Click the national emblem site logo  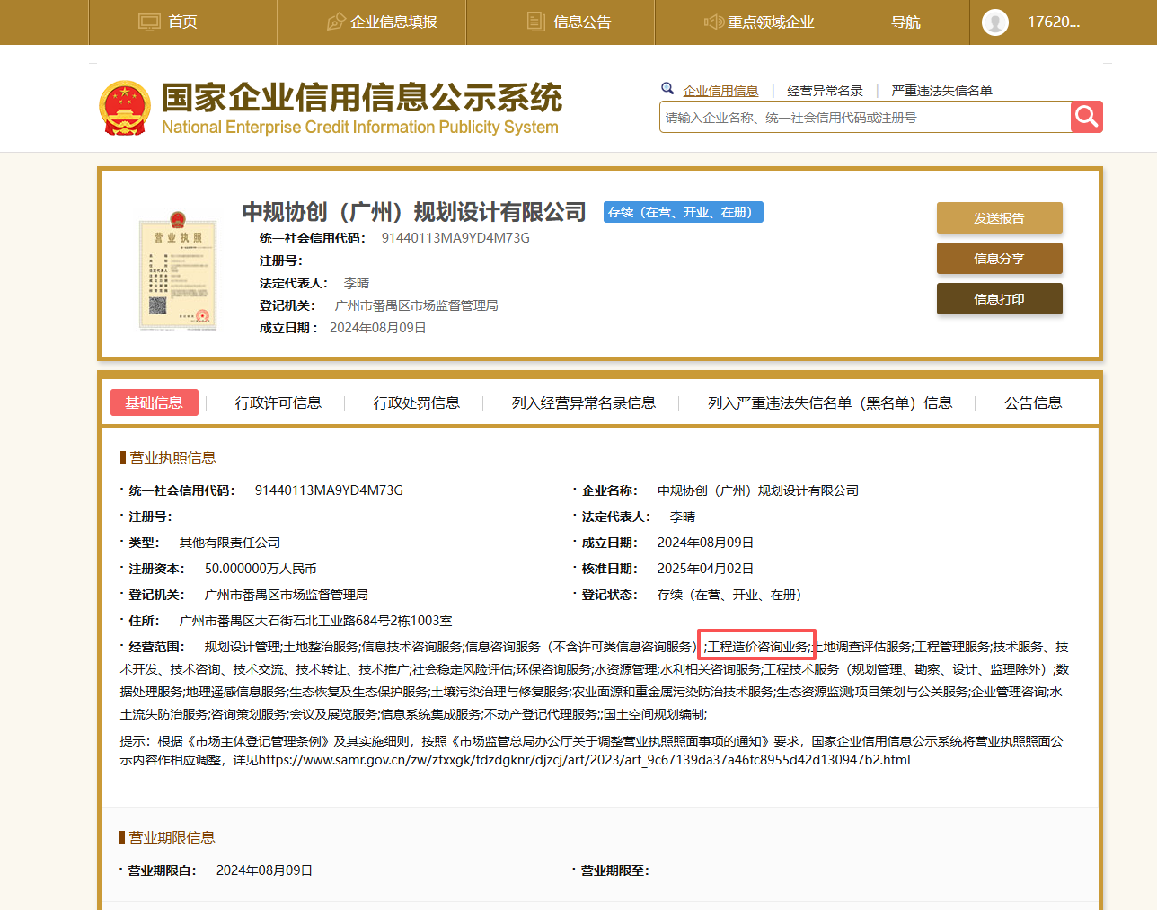pyautogui.click(x=124, y=107)
